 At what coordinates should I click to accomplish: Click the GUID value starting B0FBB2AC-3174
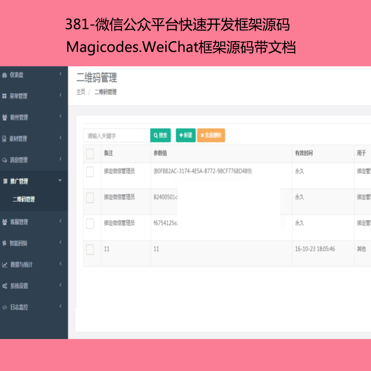pos(203,171)
